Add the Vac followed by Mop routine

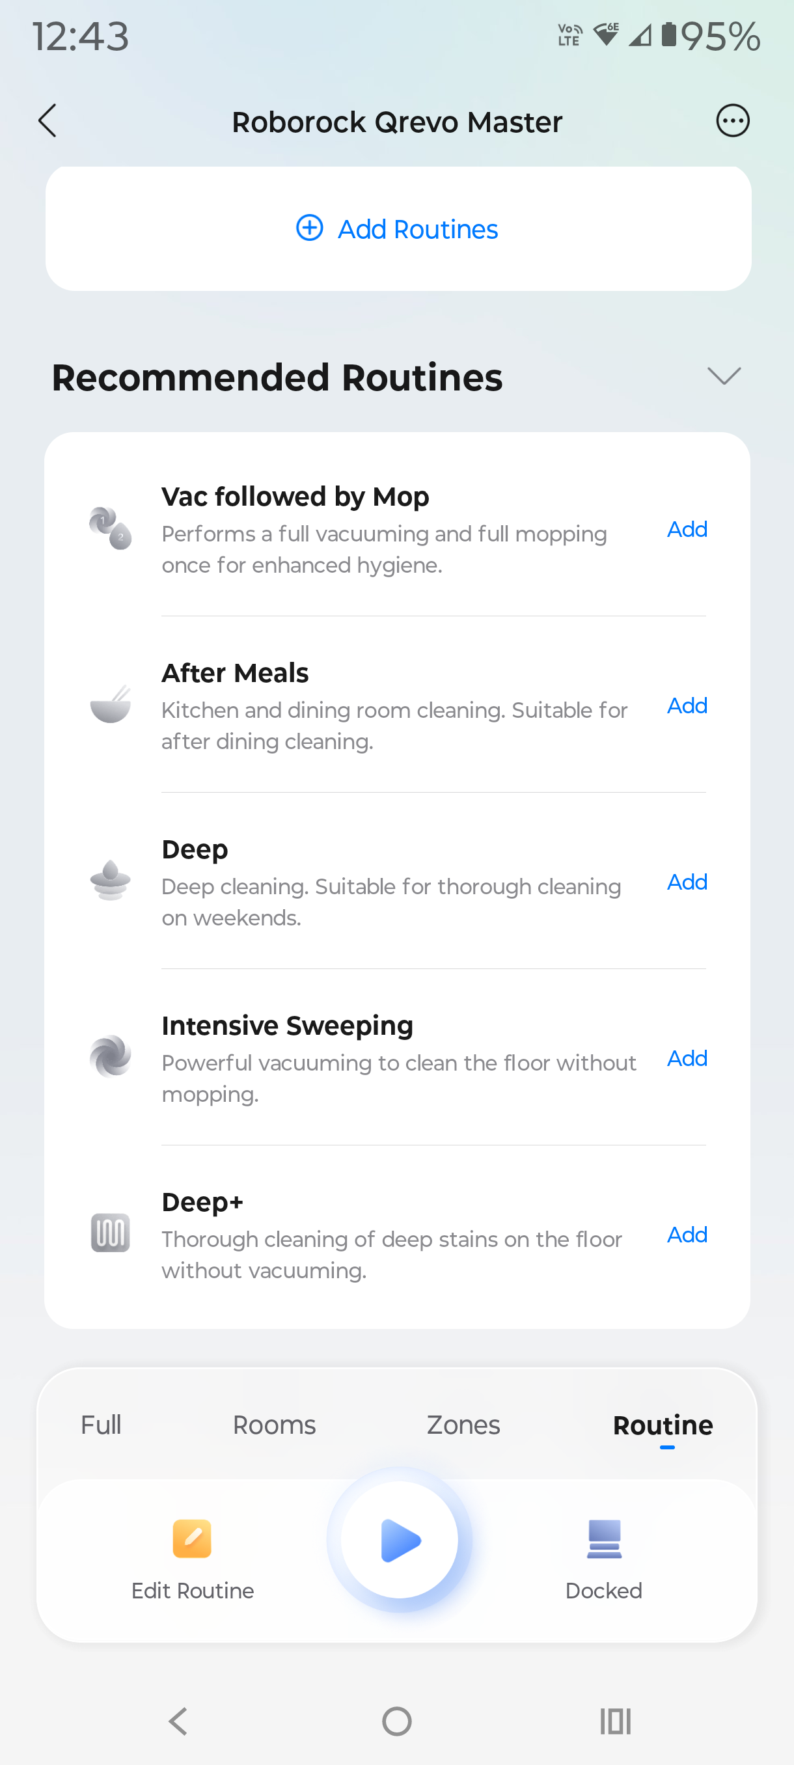pyautogui.click(x=687, y=529)
